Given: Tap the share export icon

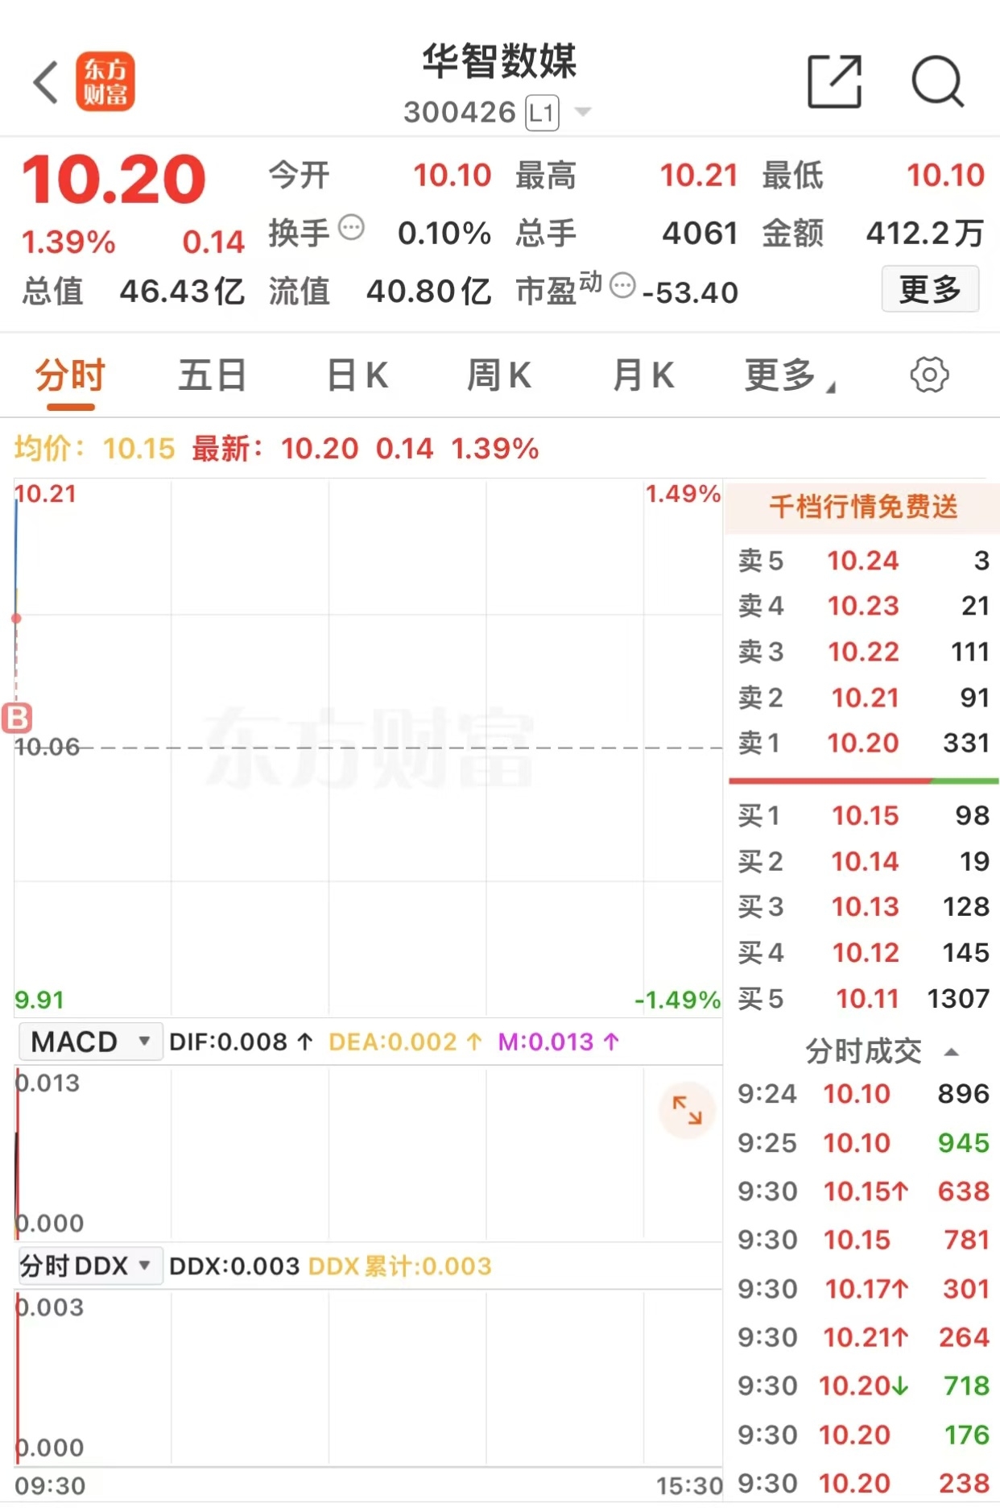Looking at the screenshot, I should (x=835, y=81).
